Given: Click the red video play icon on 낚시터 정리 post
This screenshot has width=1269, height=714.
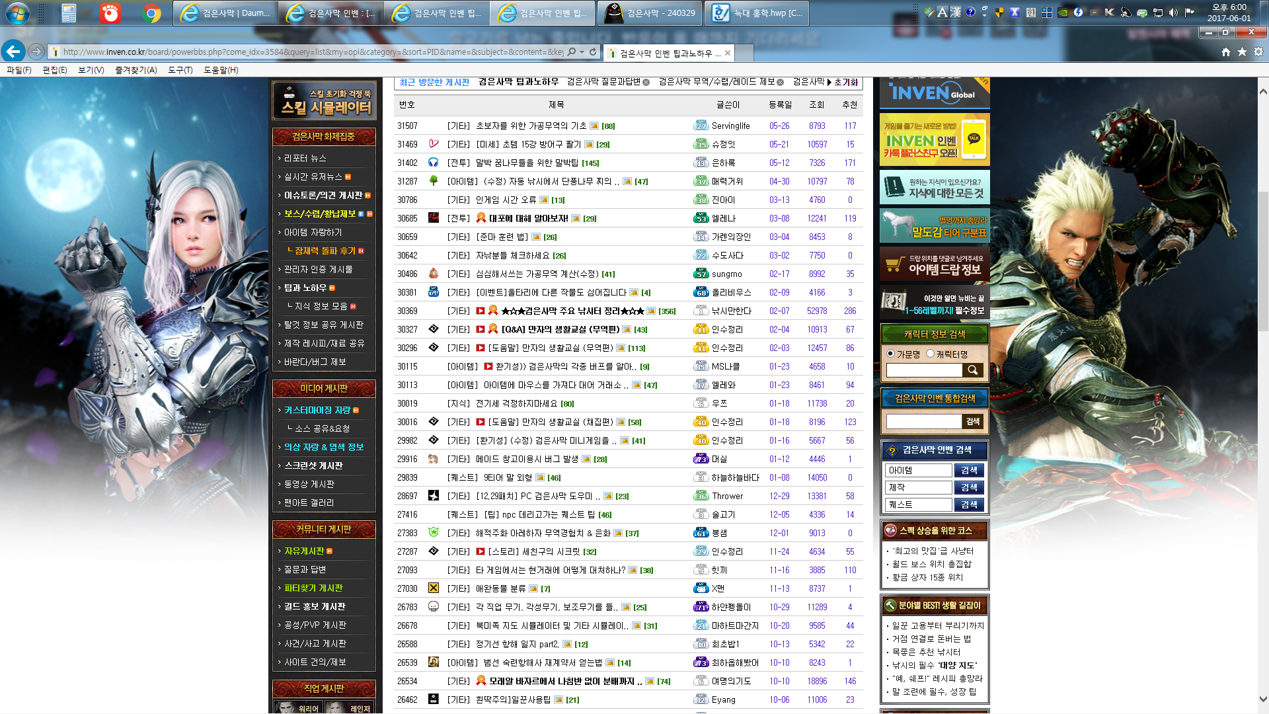Looking at the screenshot, I should [480, 311].
